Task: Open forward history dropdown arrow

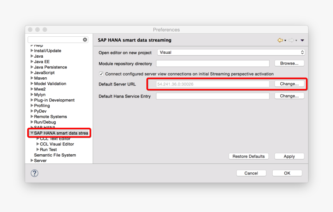Action: point(296,40)
